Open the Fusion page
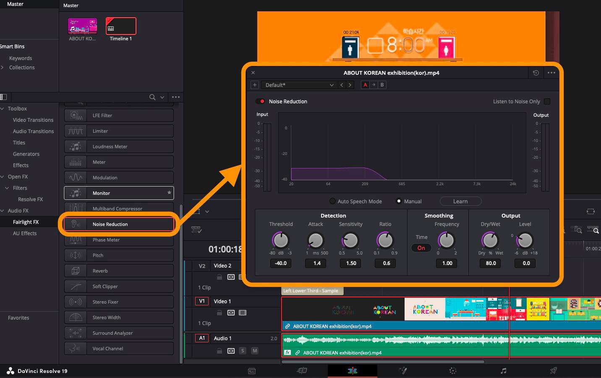This screenshot has width=601, height=378. [x=403, y=370]
